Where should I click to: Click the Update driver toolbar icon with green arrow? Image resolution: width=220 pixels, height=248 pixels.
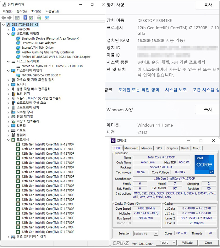pyautogui.click(x=39, y=18)
